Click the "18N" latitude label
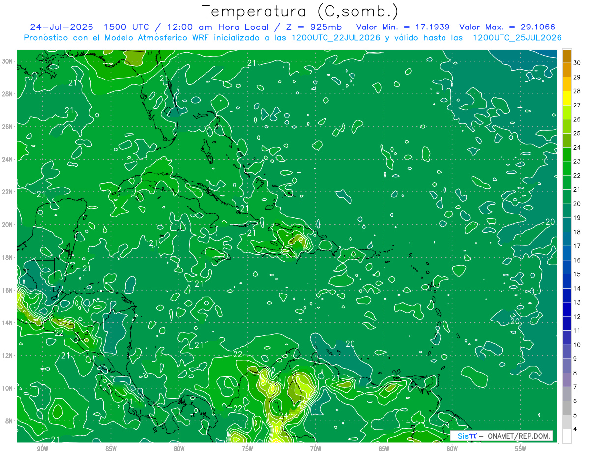The image size is (590, 455). pos(7,257)
